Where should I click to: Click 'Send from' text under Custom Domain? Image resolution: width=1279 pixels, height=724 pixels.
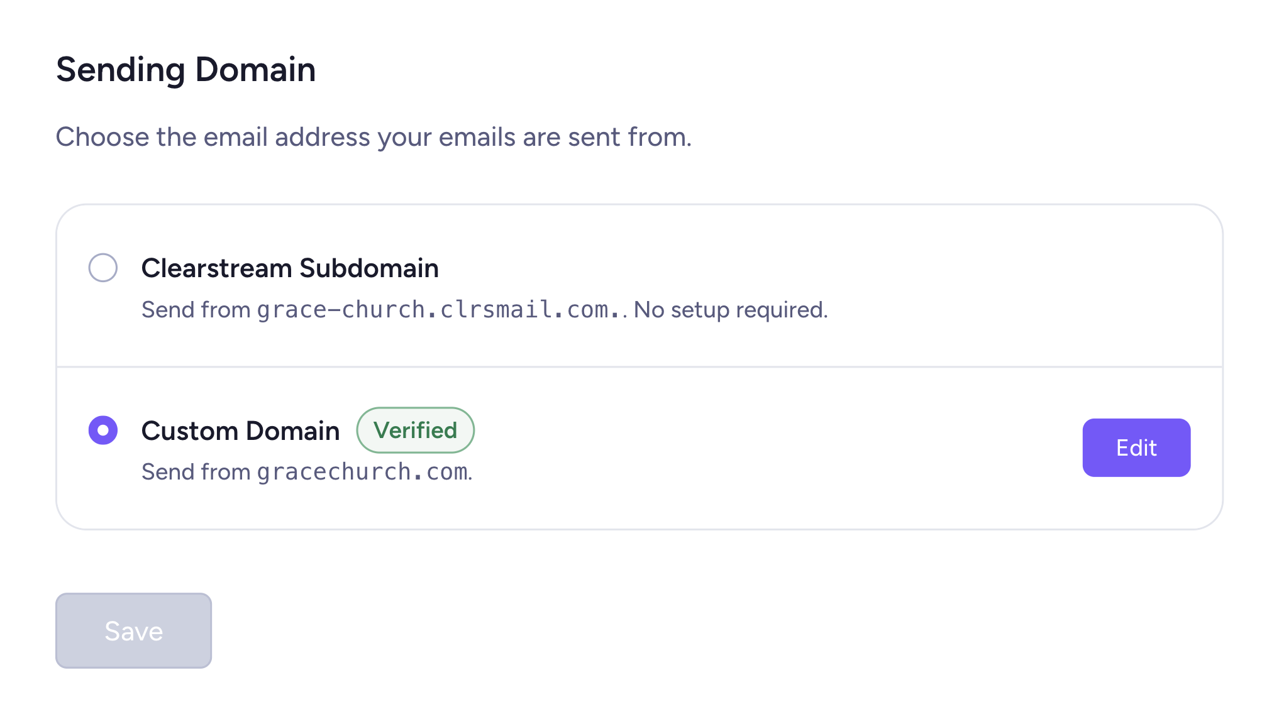pos(196,472)
